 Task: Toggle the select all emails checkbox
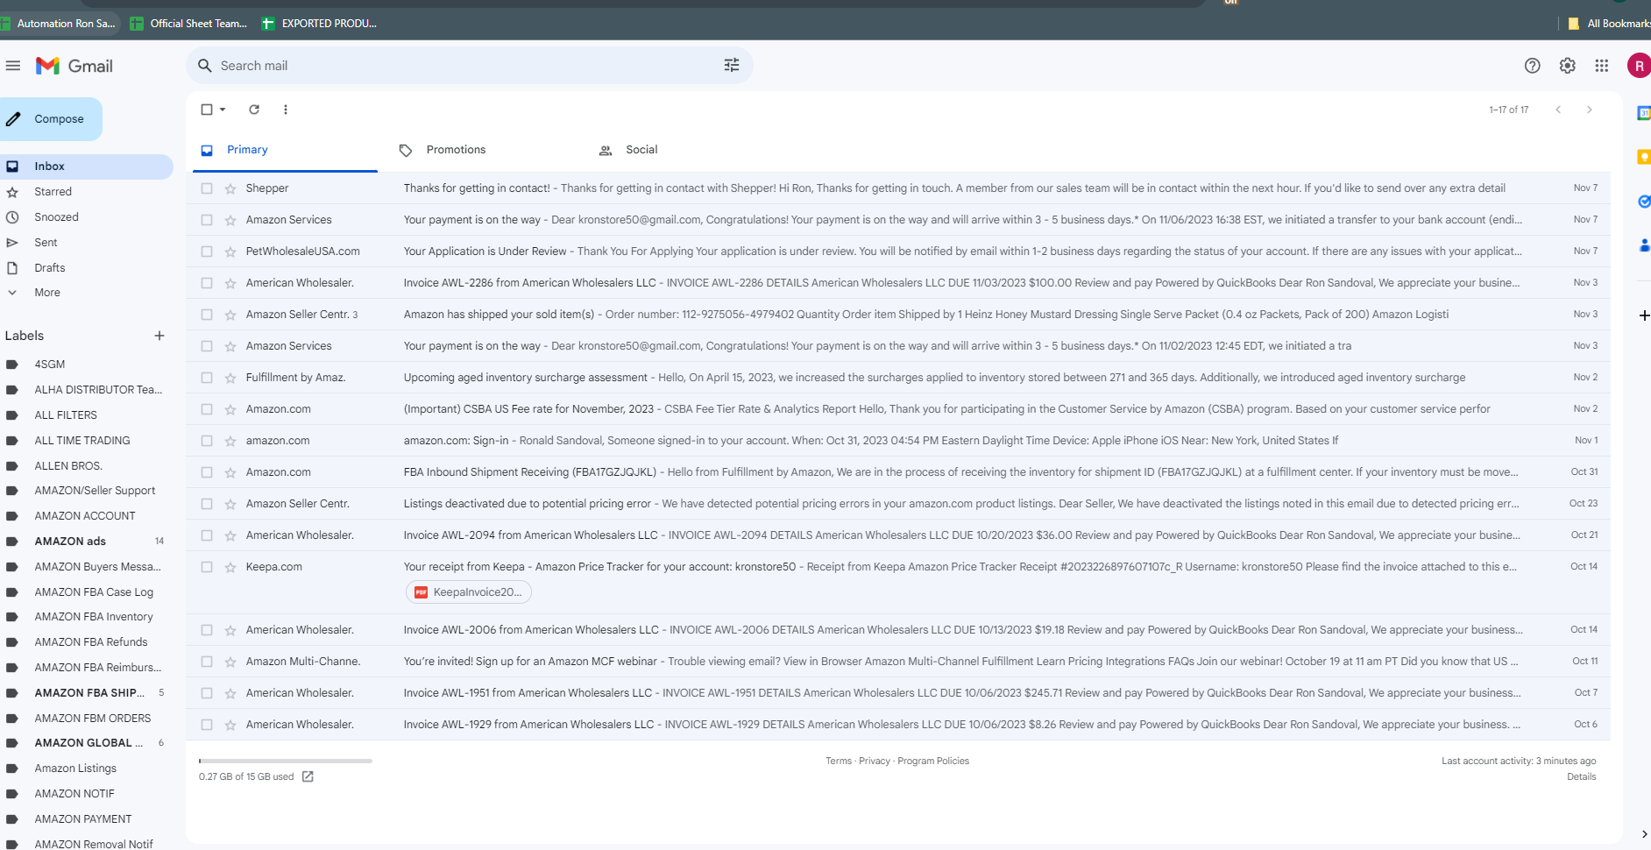pos(207,110)
